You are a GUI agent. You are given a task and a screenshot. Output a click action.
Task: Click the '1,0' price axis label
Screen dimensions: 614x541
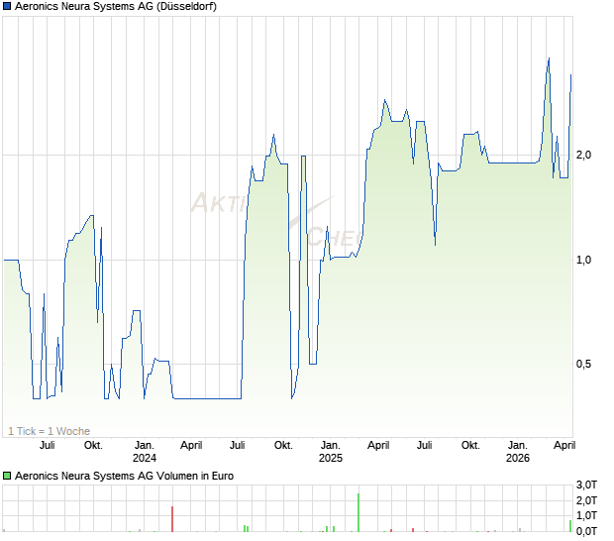583,260
